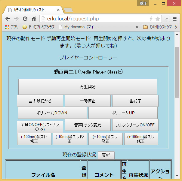Screen dimensions: 182x181
Task: Lower volume with ボリュームDOWN
Action: coord(52,113)
